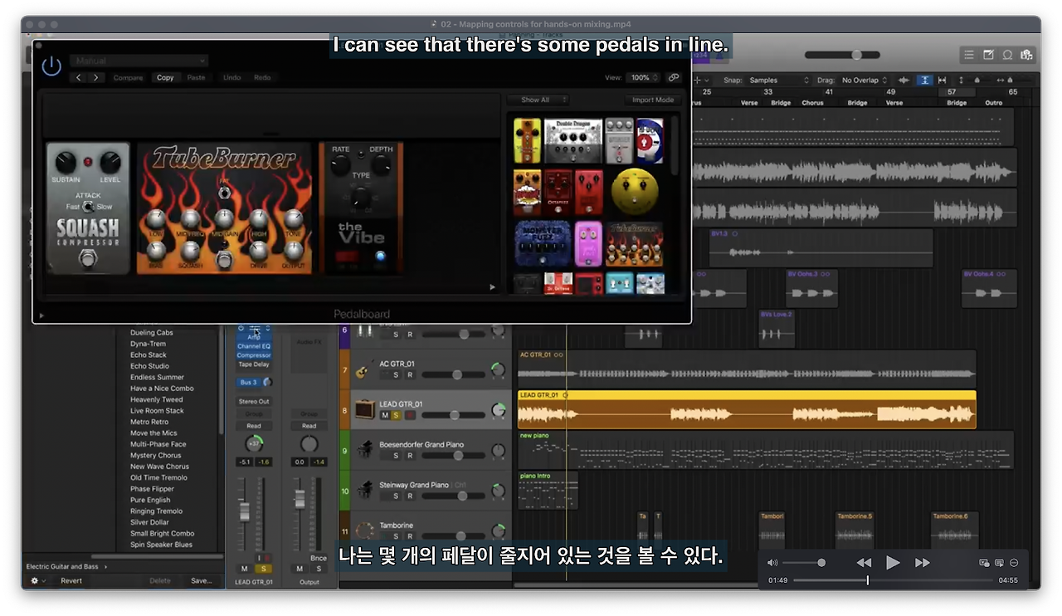
Task: Click the Vibe pedal blue LED button
Action: [x=380, y=257]
